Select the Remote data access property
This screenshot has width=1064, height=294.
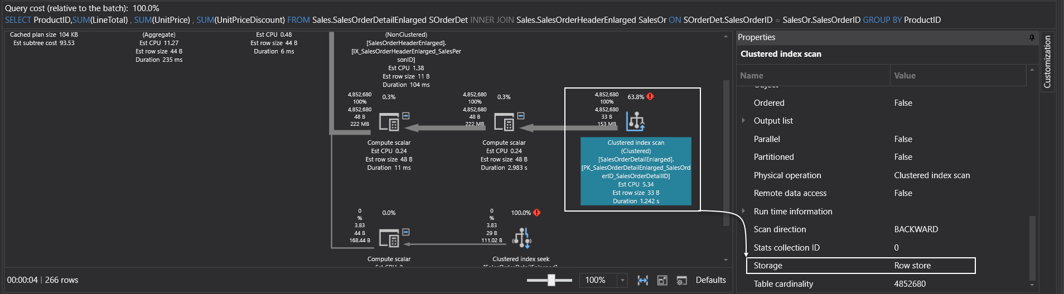(x=882, y=193)
